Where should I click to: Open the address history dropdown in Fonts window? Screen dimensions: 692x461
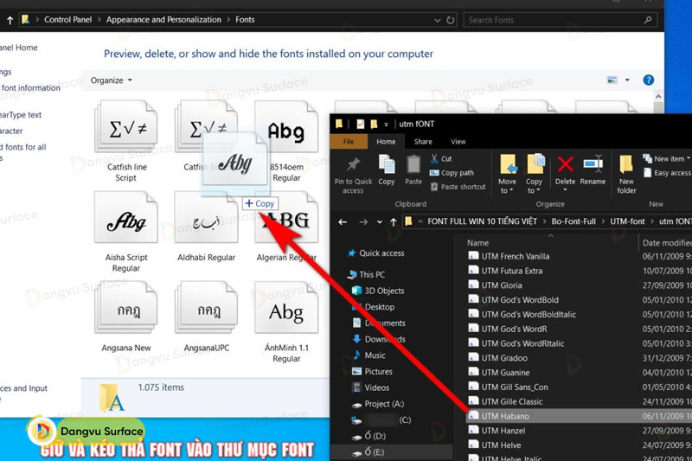[x=438, y=20]
